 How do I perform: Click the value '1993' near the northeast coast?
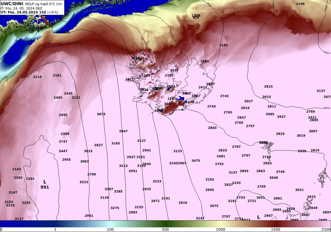click(x=205, y=61)
